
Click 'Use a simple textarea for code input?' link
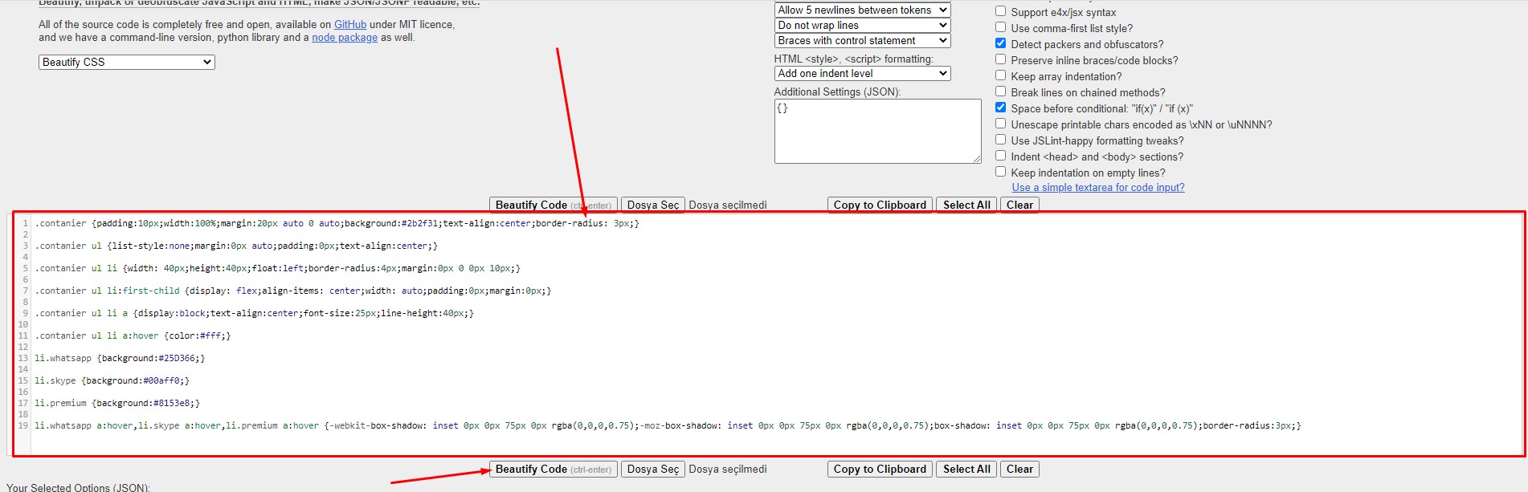(x=1097, y=187)
